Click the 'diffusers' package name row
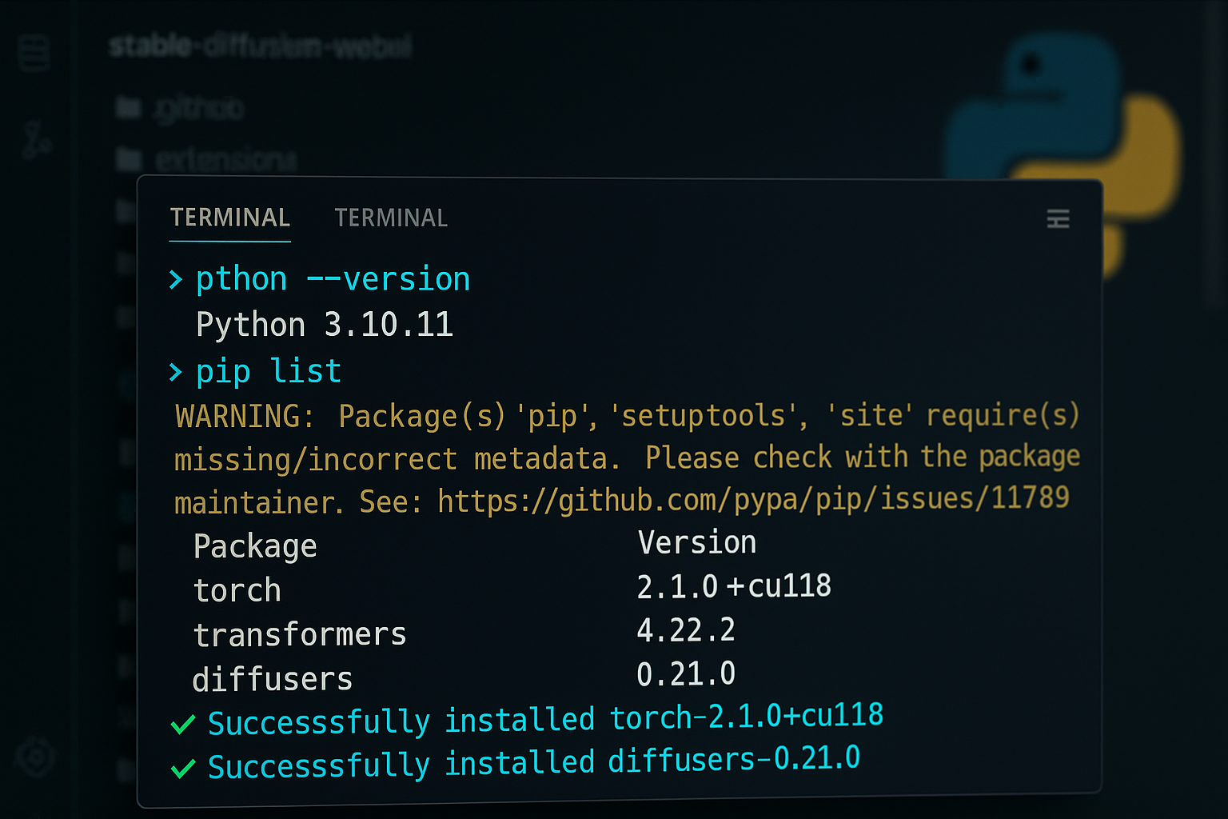This screenshot has height=819, width=1228. pyautogui.click(x=273, y=679)
